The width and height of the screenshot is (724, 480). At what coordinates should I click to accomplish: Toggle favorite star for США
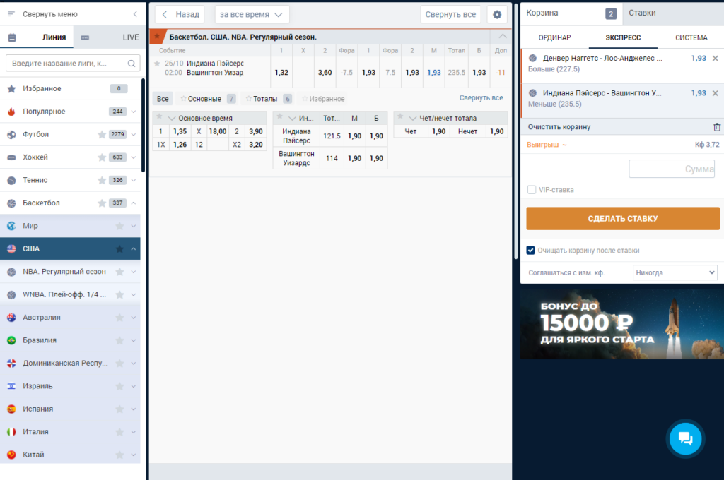coord(119,249)
